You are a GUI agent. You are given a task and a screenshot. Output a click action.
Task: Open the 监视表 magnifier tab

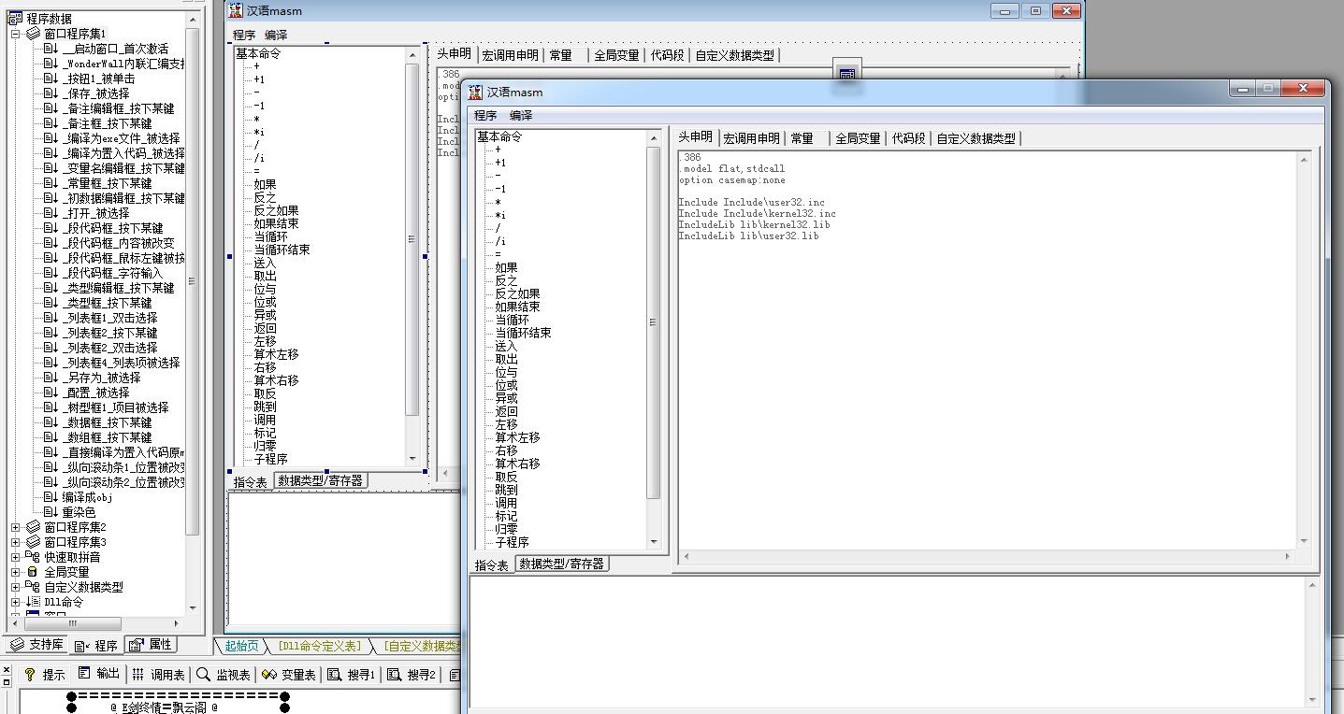203,674
